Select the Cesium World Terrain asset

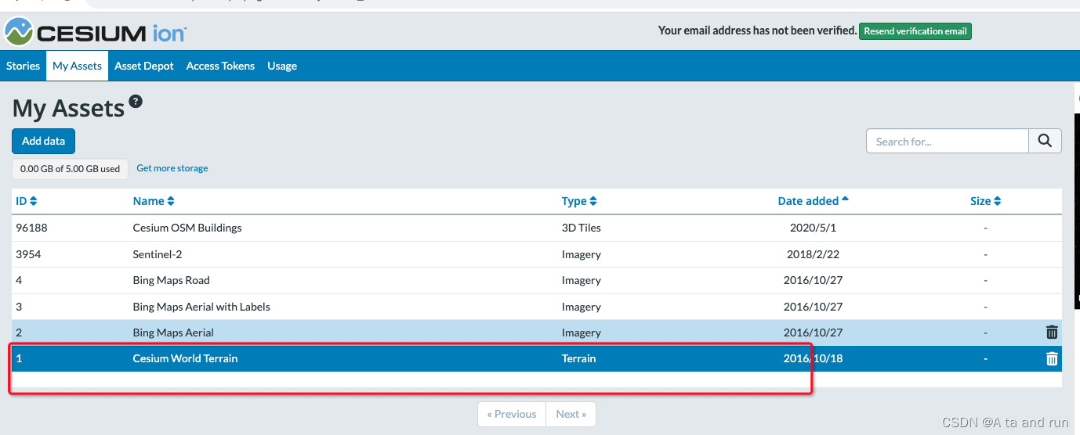pos(537,358)
